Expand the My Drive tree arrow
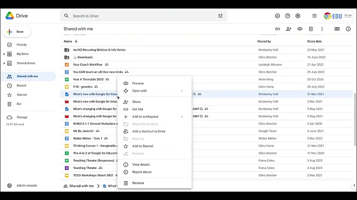The height and width of the screenshot is (200, 357). (4, 54)
